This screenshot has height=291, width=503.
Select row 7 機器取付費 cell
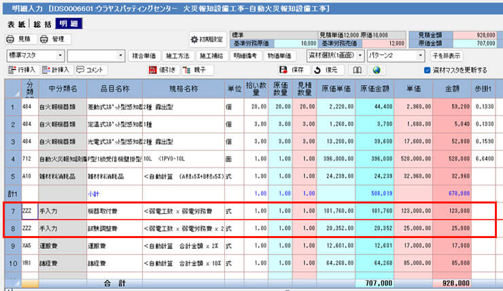(x=114, y=211)
